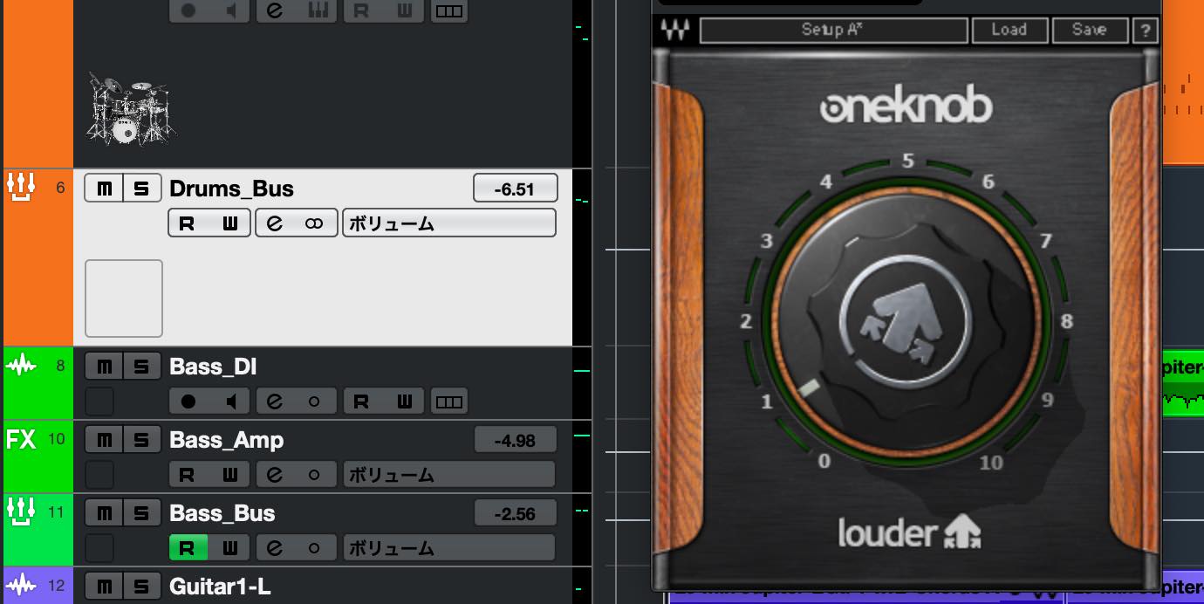
Task: Click the small square box on Bass_Amp
Action: [x=99, y=475]
